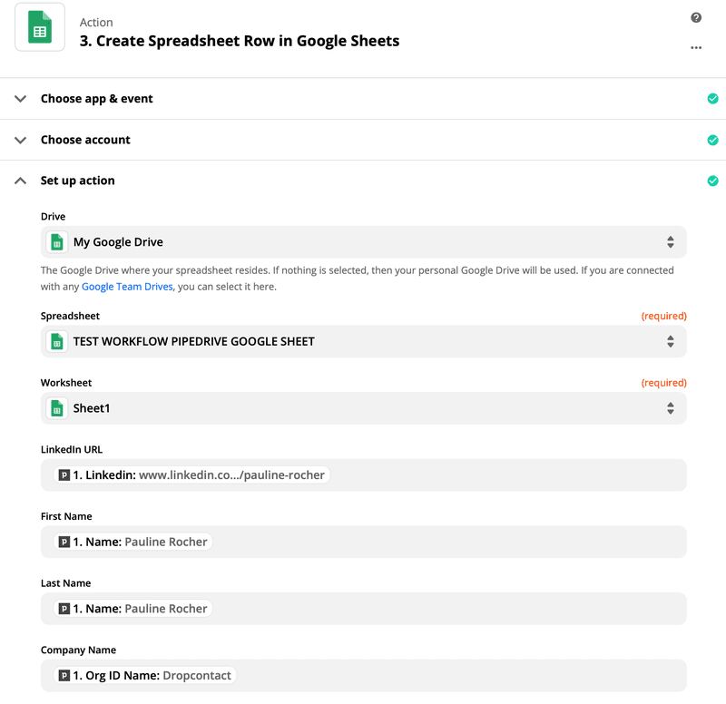Open the Worksheet dropdown arrows
Viewport: 726px width, 704px height.
(x=670, y=408)
